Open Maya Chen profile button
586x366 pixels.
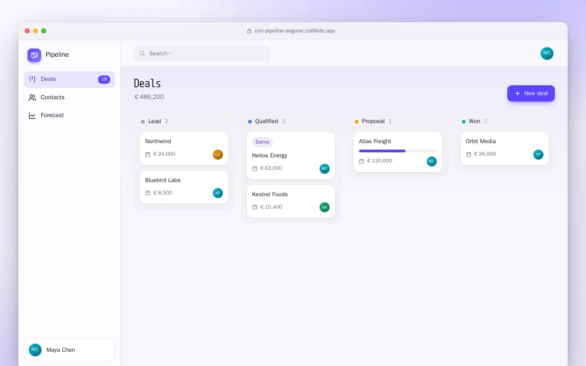coord(69,350)
